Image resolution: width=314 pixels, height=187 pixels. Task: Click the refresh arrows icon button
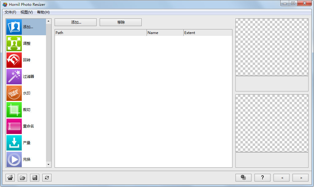coord(47,177)
